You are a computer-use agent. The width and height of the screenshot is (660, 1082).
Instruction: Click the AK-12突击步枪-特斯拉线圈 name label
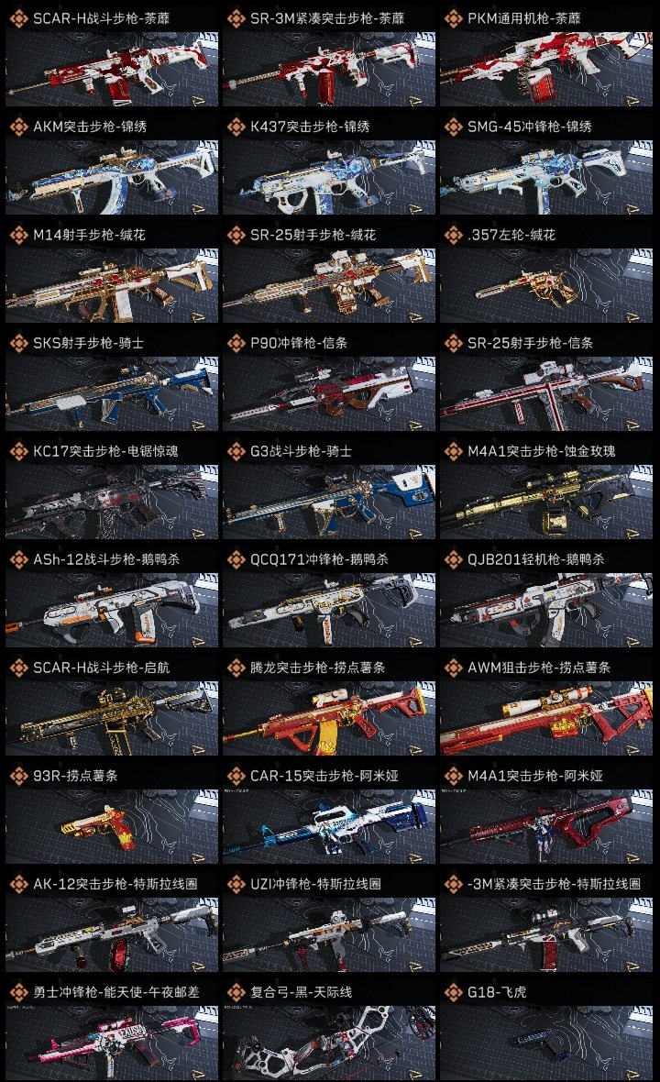[115, 884]
